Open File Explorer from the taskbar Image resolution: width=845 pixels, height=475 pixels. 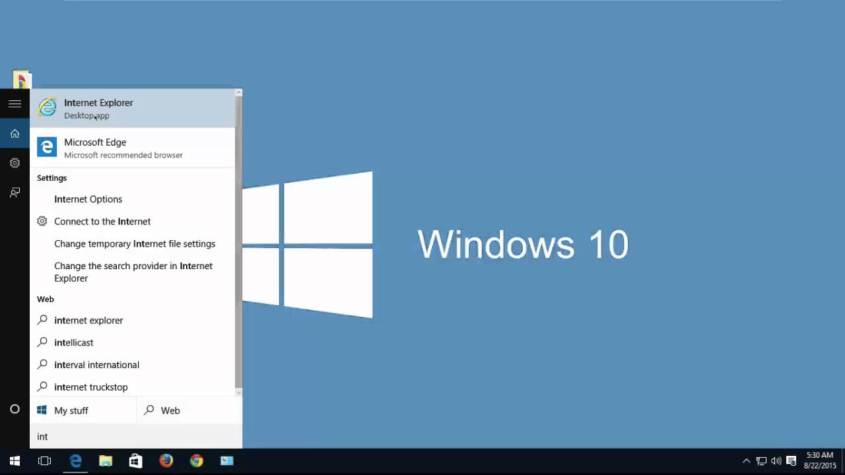pos(106,461)
